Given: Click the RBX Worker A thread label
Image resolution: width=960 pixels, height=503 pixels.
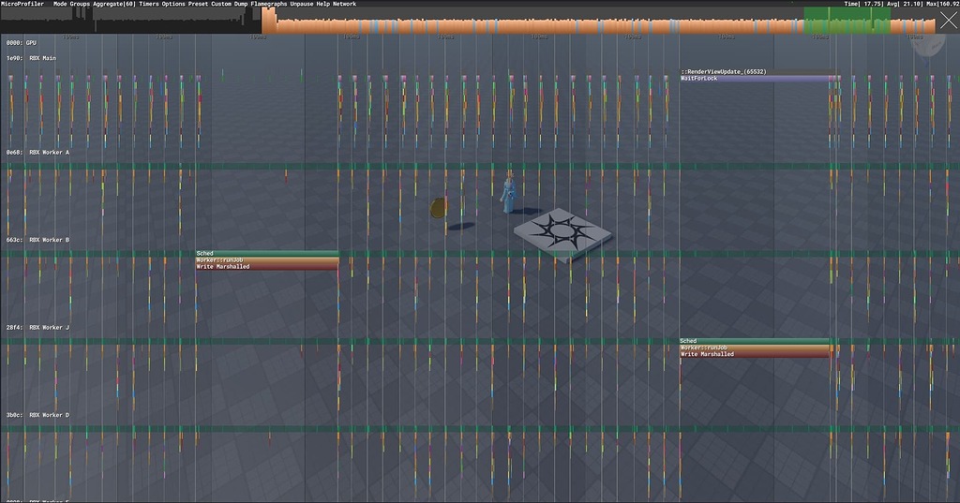Looking at the screenshot, I should tap(37, 153).
